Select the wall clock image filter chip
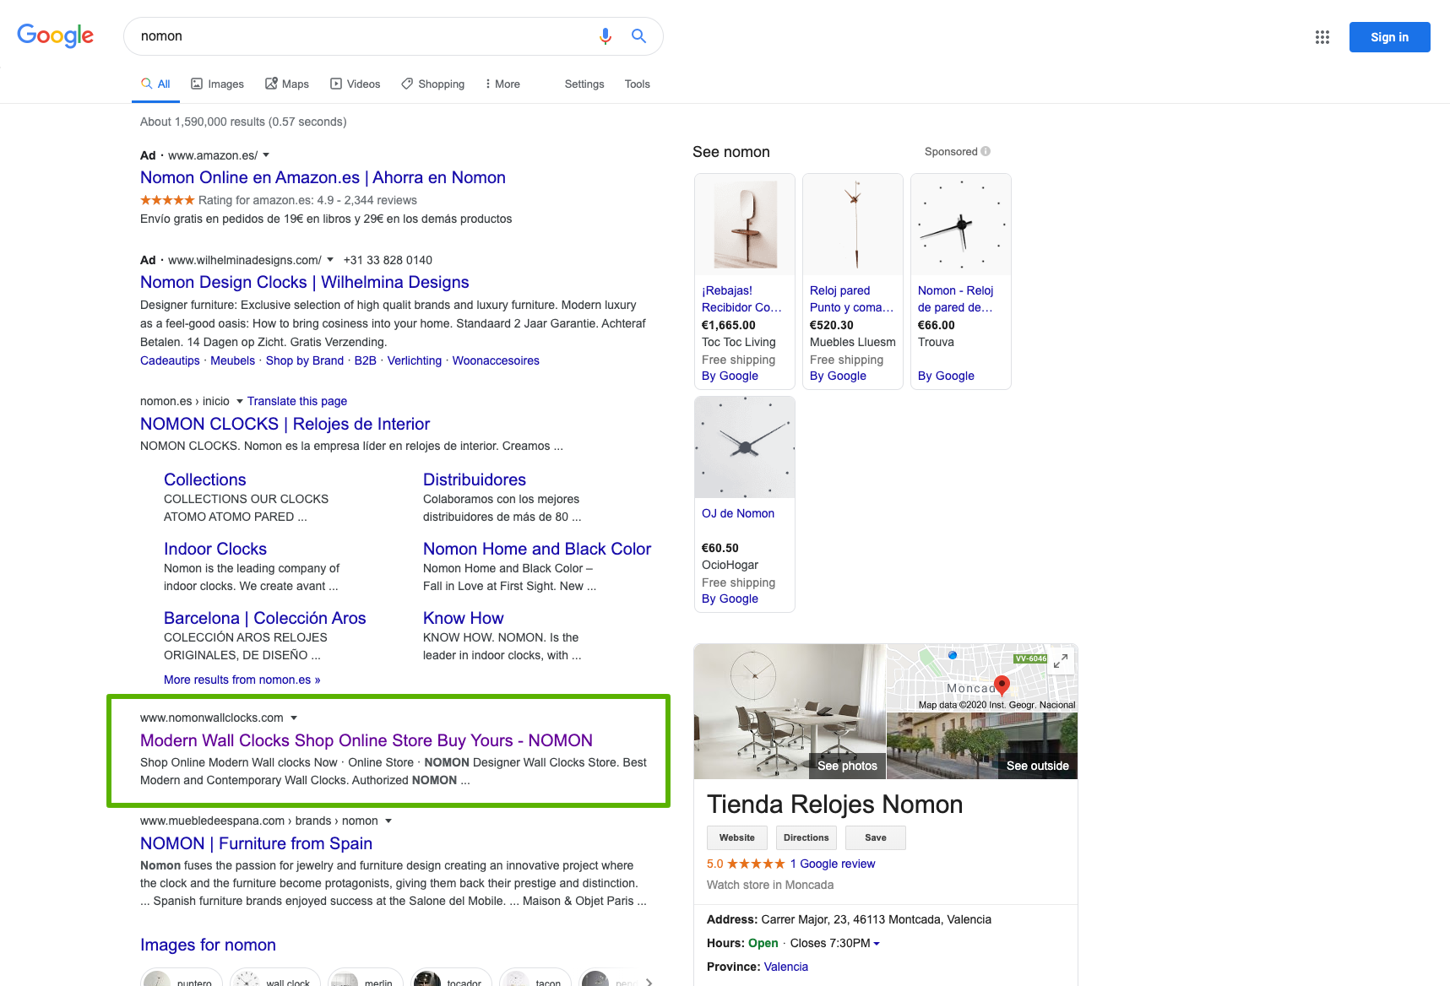Screen dimensions: 1450x986 coord(275,979)
